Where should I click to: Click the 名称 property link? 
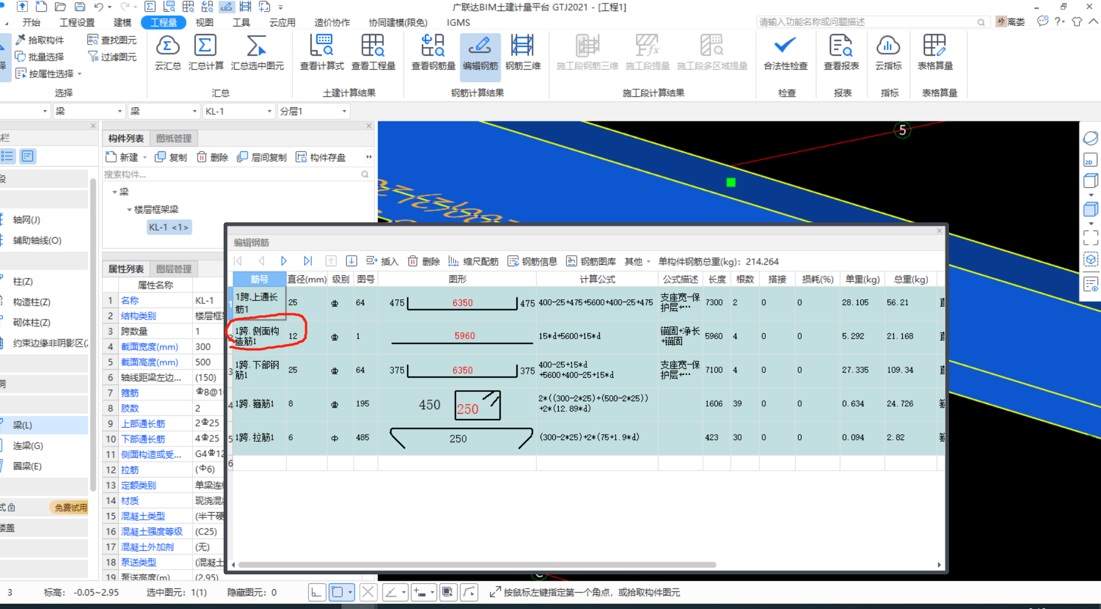pyautogui.click(x=130, y=300)
